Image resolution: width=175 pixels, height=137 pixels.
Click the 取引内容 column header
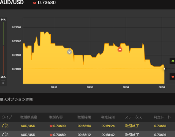coord(56,117)
